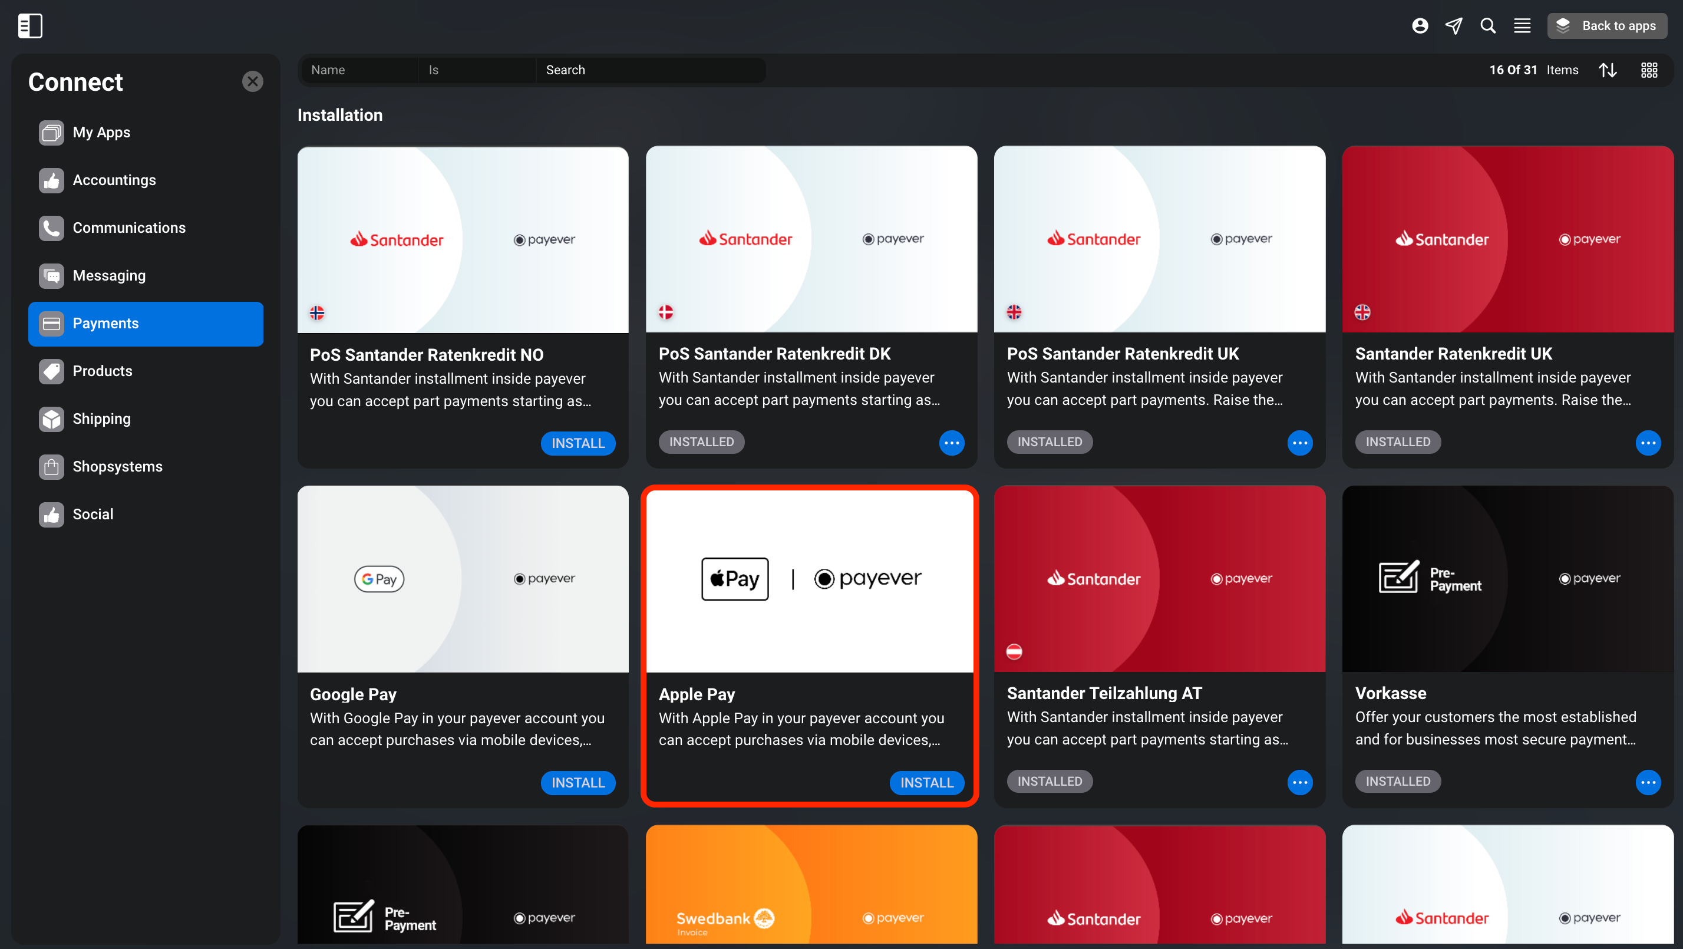The image size is (1683, 949).
Task: Click INSTALLED badge on PoS Santander Ratenkredit DK
Action: 701,442
